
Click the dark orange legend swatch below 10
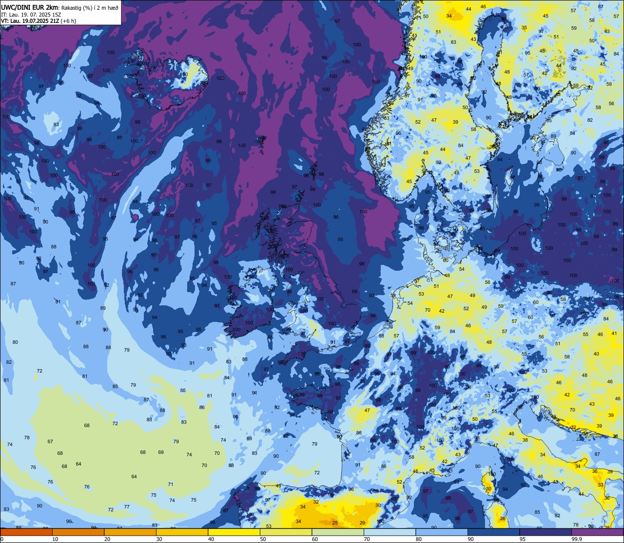26,532
